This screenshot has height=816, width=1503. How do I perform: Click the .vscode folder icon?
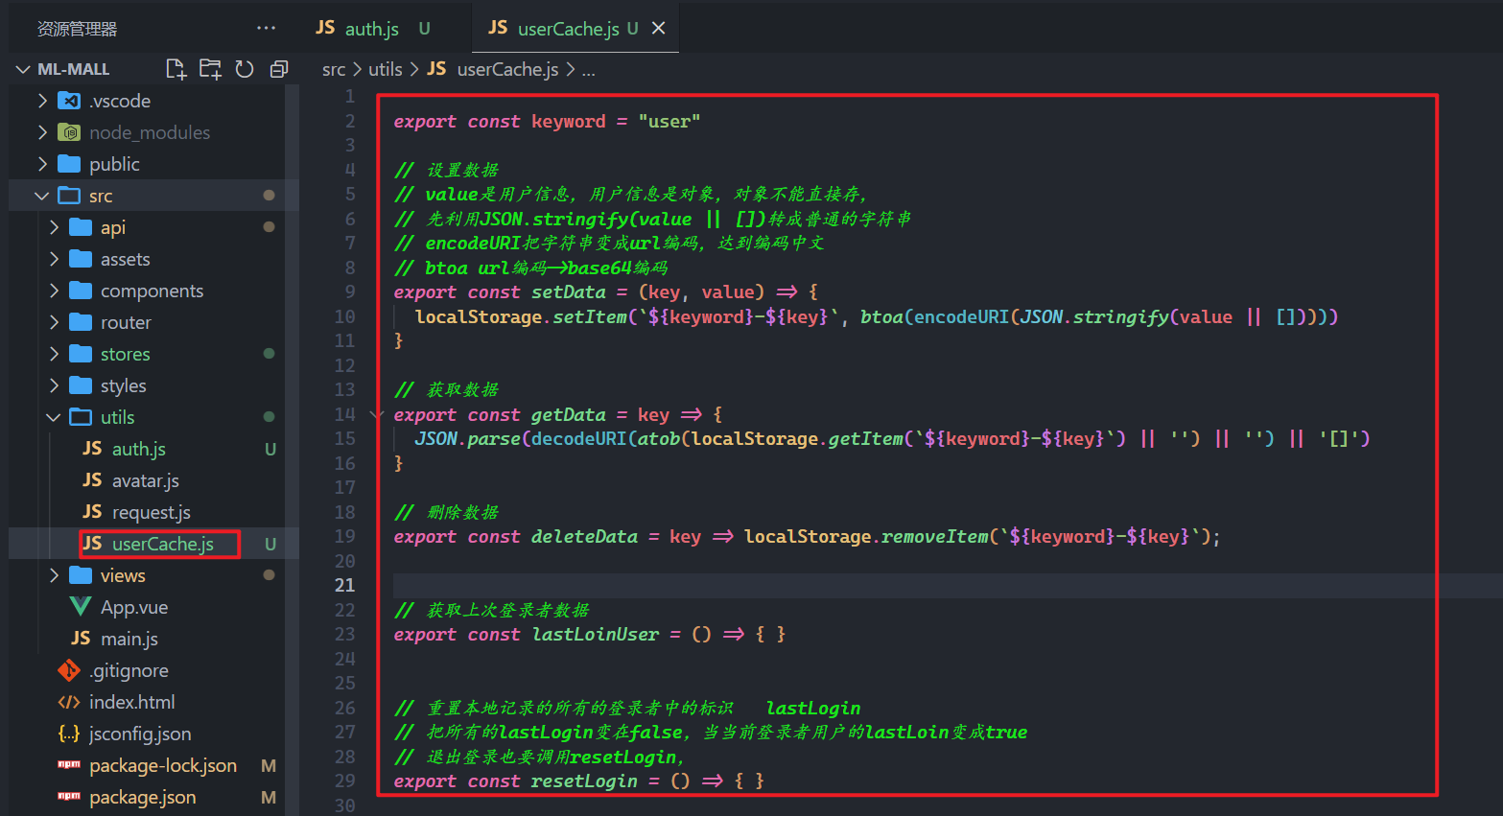point(69,101)
